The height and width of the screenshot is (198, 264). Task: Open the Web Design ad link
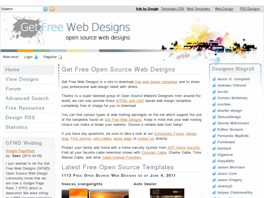pos(224,9)
